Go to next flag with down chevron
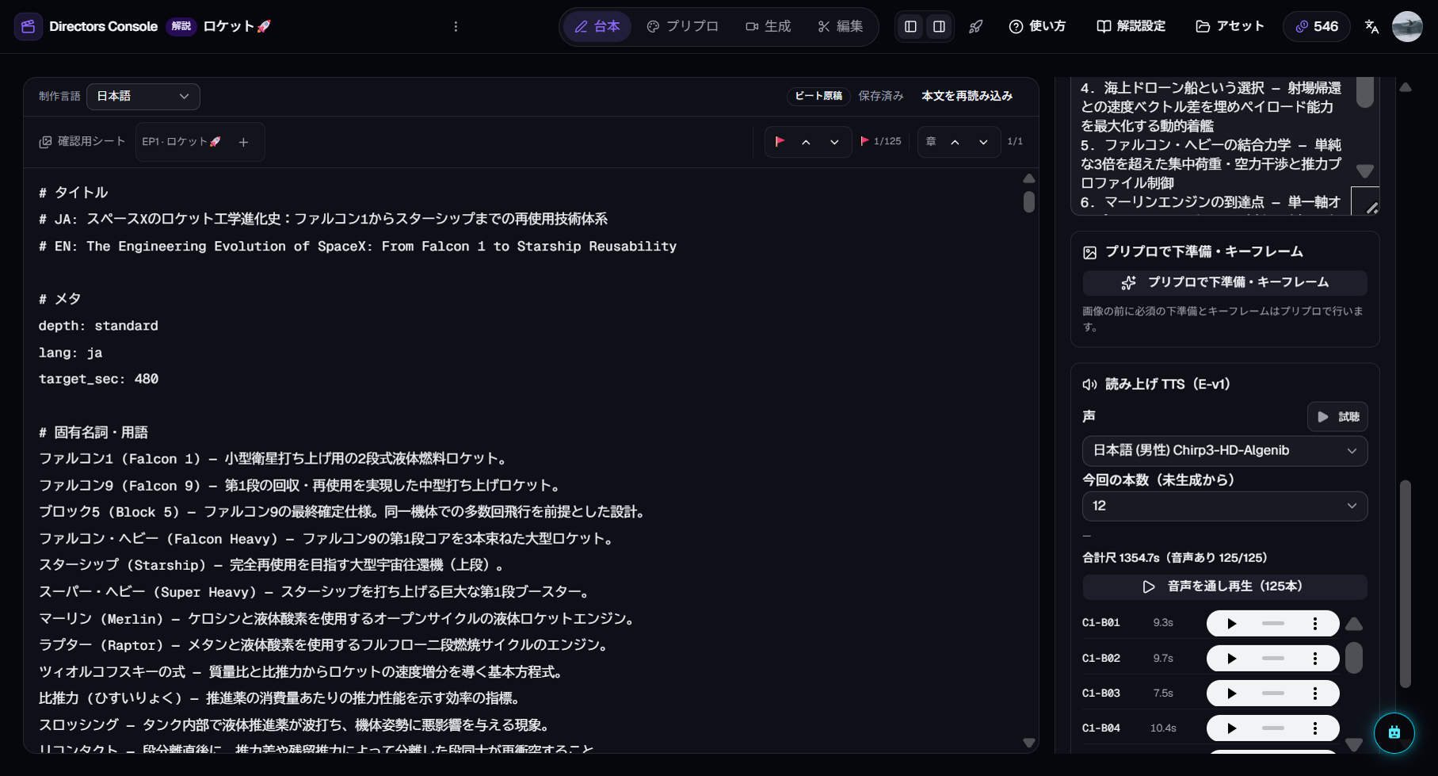Screen dimensions: 1438x776 point(834,142)
